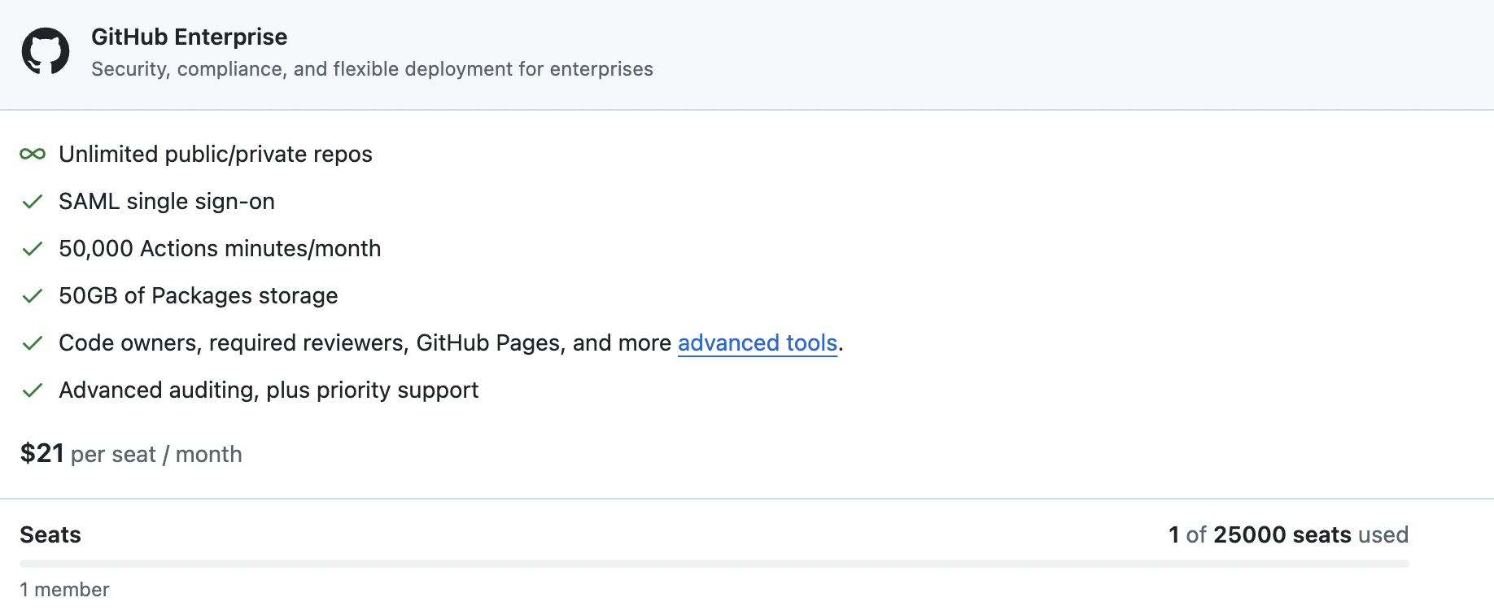Click 'SAML single sign-on' text
This screenshot has width=1494, height=615.
(167, 201)
